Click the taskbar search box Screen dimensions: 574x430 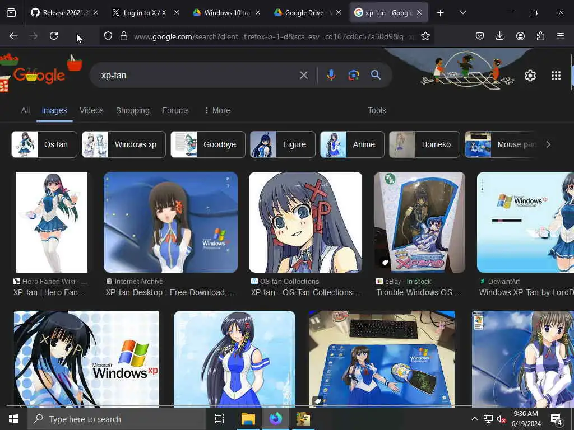pos(117,419)
